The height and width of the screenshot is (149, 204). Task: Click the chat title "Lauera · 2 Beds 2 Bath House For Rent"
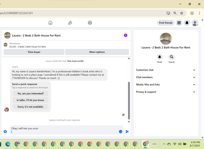click(x=36, y=36)
